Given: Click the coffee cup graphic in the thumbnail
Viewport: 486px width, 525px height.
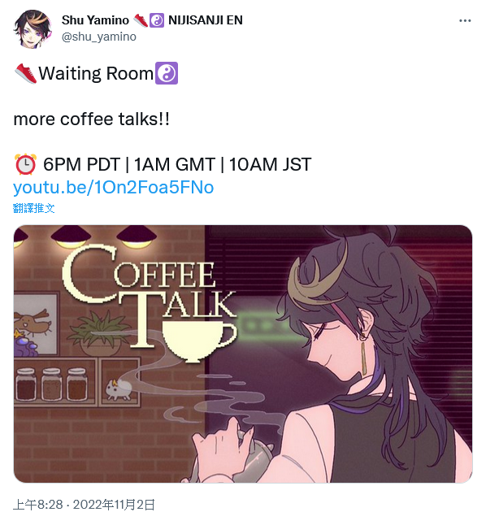Looking at the screenshot, I should [198, 342].
